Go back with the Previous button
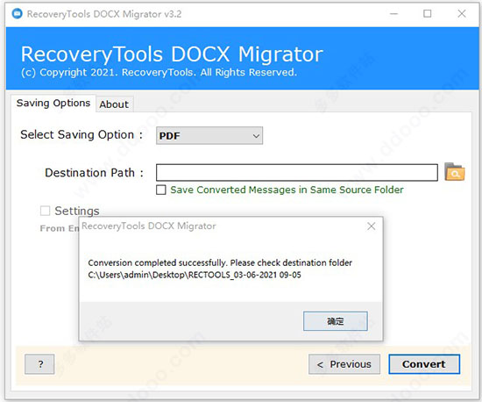 pyautogui.click(x=344, y=364)
